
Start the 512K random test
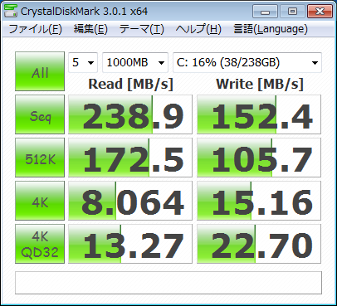pos(40,158)
